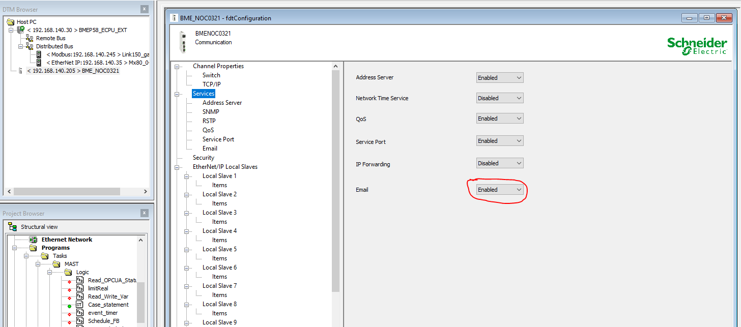Click the Read_OPCUA_Status FBD section icon
The image size is (741, 327).
point(80,280)
